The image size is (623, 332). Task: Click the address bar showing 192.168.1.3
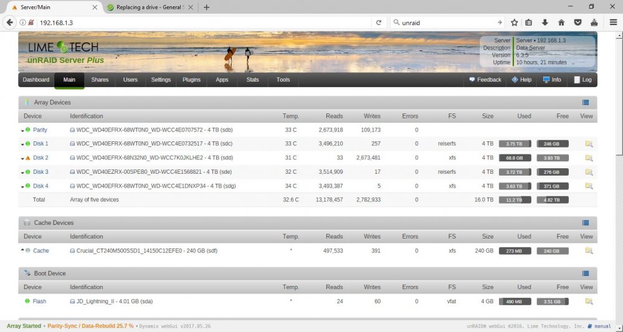click(204, 22)
